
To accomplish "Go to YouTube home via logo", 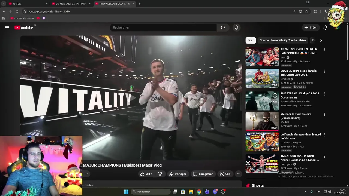I will click(x=24, y=27).
